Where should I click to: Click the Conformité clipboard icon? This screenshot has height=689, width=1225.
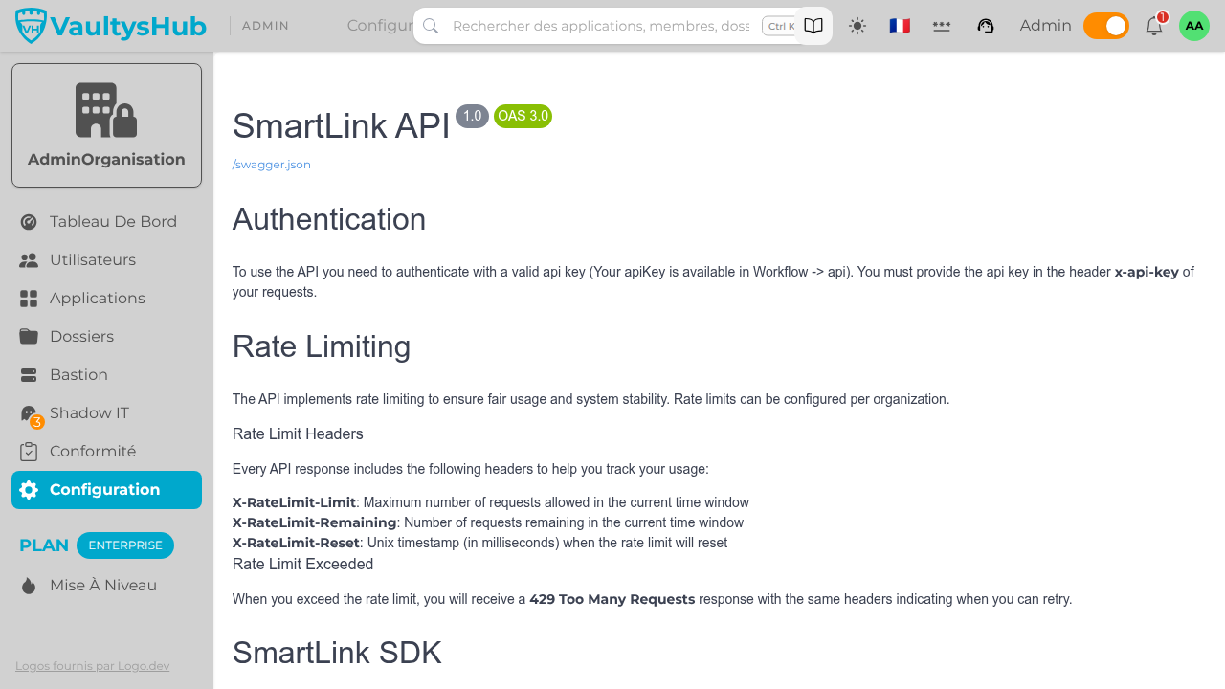pyautogui.click(x=29, y=452)
